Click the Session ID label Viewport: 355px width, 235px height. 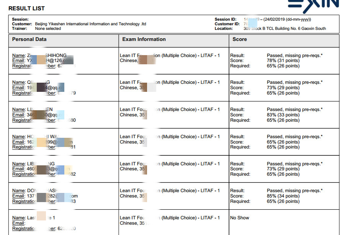[x=225, y=20]
